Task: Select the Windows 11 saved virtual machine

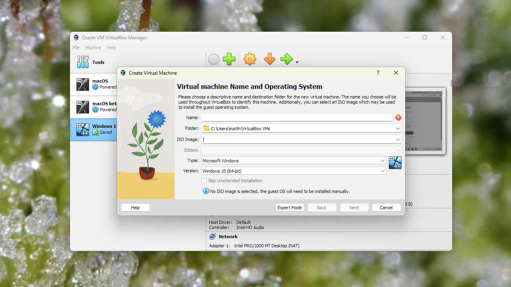Action: [x=94, y=129]
